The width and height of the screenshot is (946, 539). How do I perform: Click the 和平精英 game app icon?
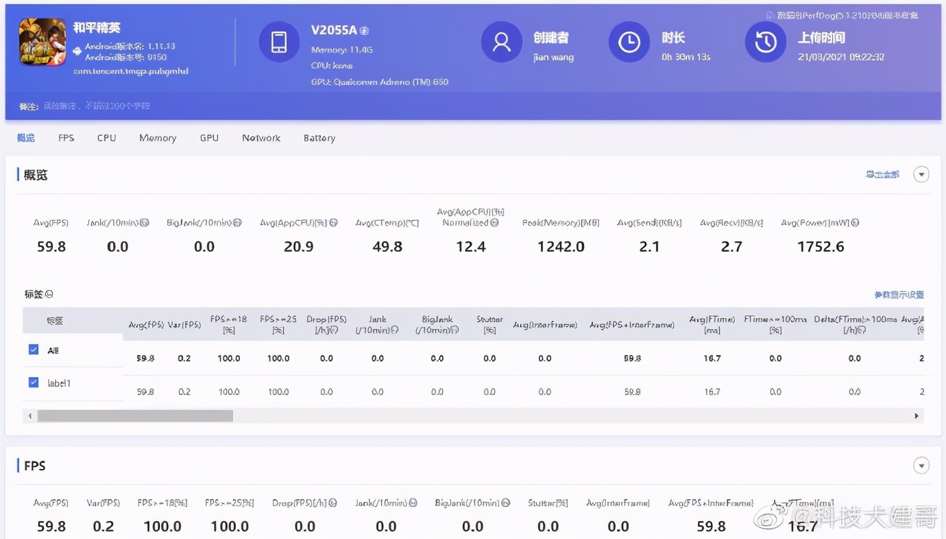point(42,43)
